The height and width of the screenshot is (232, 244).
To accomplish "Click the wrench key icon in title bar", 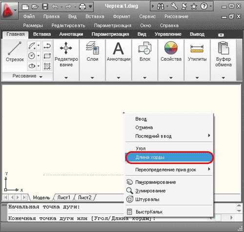I will (x=174, y=6).
